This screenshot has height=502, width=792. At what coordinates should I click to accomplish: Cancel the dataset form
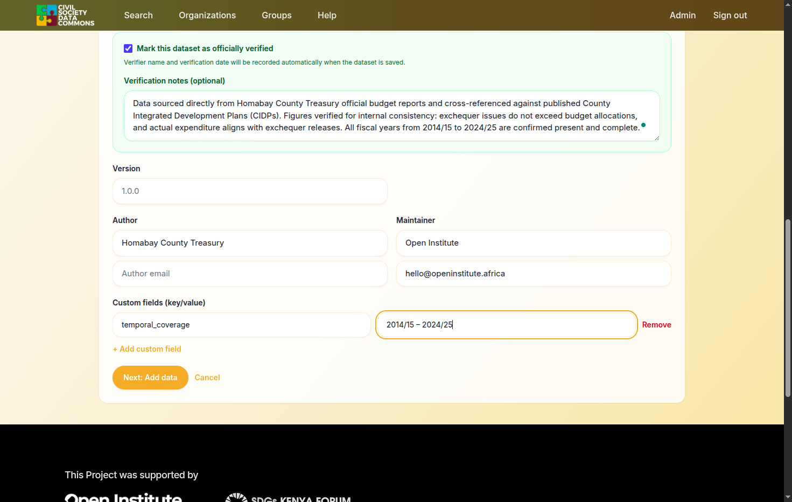(207, 378)
